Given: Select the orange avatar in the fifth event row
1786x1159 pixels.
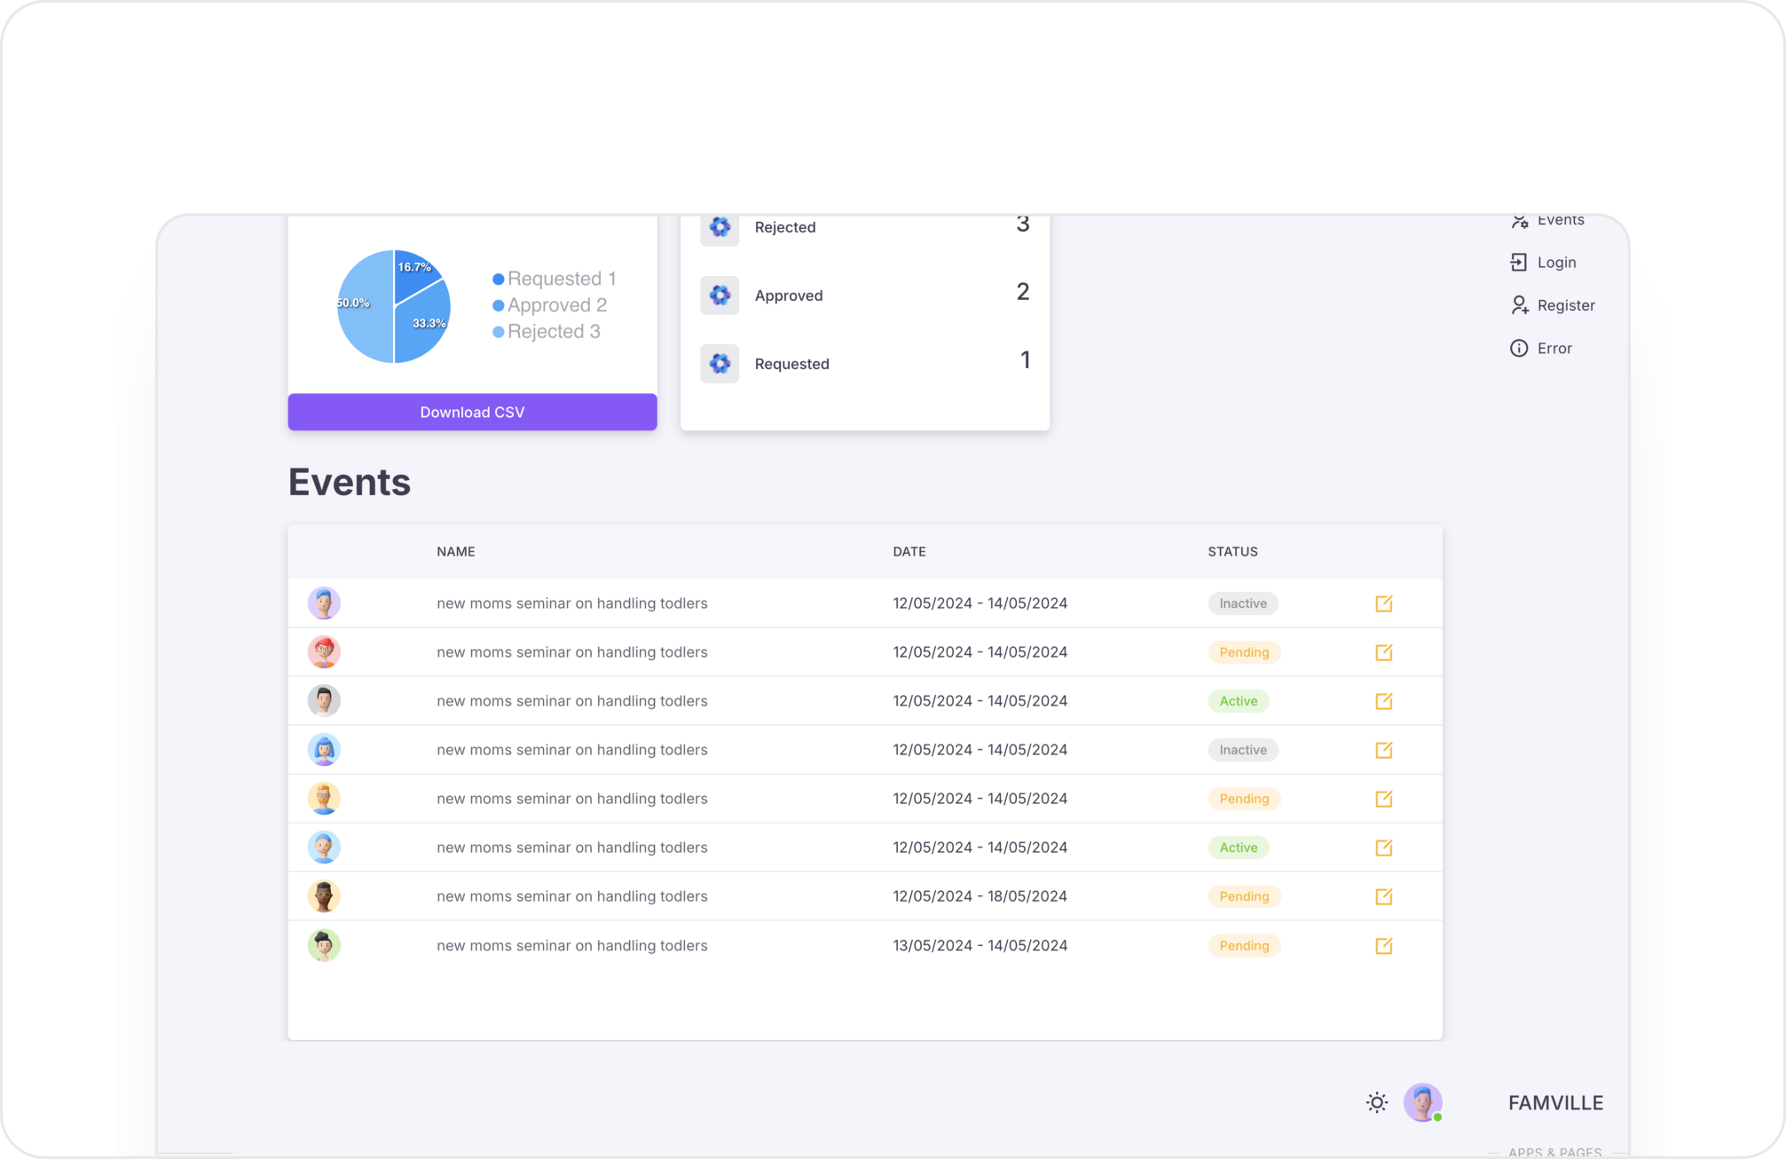Looking at the screenshot, I should pos(324,799).
